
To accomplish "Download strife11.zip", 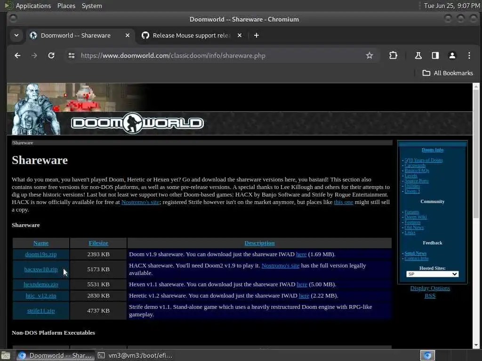I will (41, 311).
